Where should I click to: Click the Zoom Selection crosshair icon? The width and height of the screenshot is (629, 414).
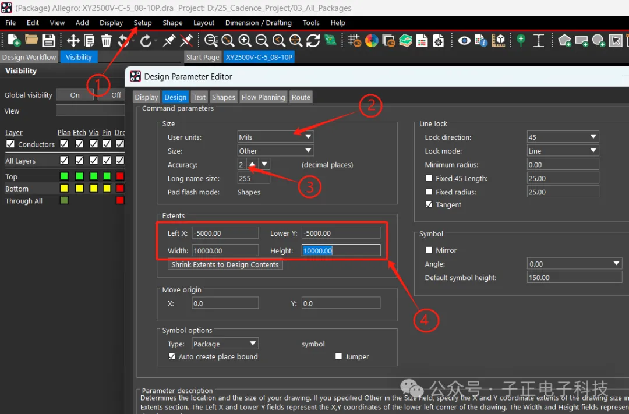296,41
